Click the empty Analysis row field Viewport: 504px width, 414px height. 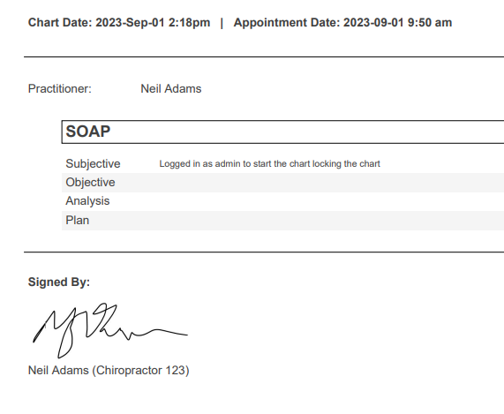pos(331,201)
